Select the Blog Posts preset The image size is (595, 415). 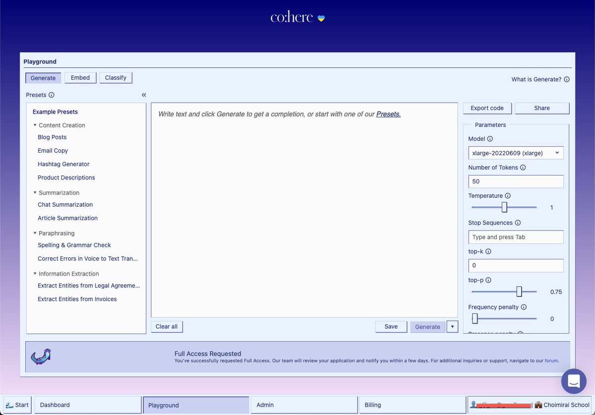pyautogui.click(x=52, y=137)
